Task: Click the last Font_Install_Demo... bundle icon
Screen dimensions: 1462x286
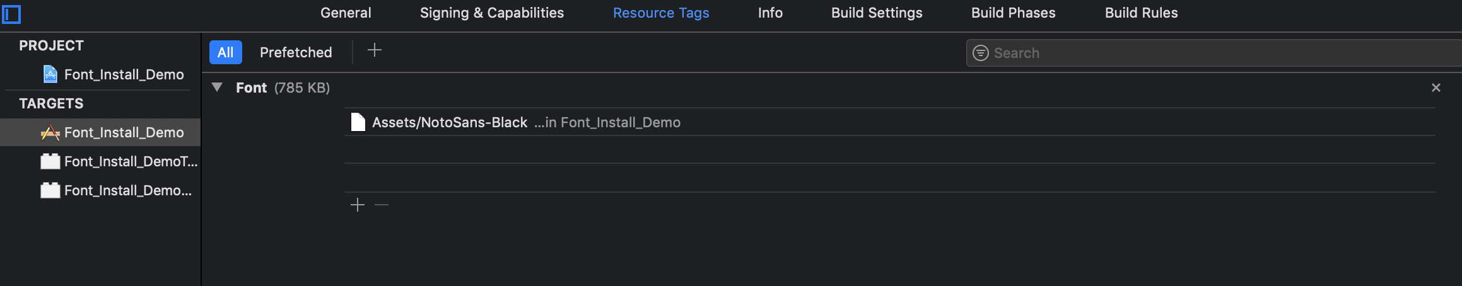Action: coord(50,190)
